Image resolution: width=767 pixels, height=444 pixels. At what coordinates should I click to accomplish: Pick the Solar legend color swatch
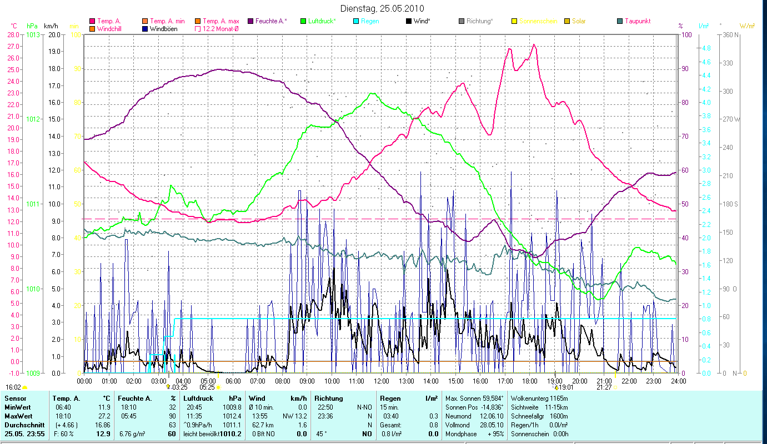click(567, 21)
